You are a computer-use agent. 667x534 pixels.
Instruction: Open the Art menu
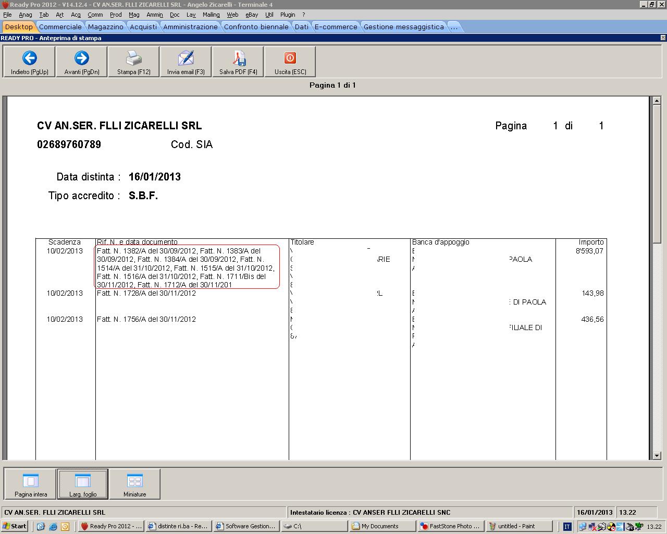60,15
